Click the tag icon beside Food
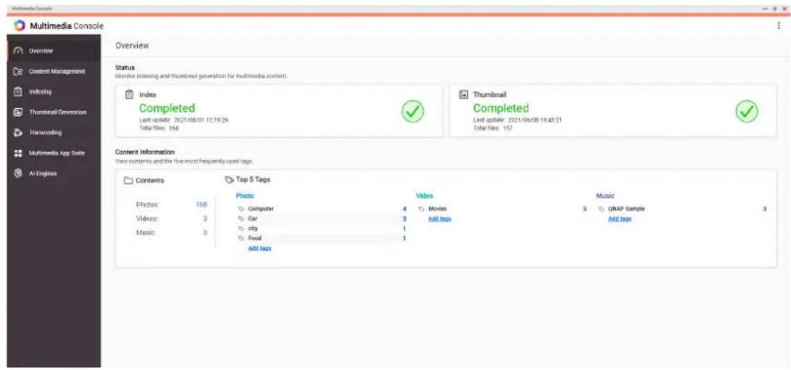 (x=241, y=238)
